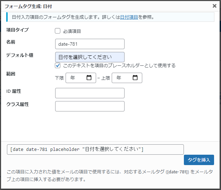Image resolution: width=221 pixels, height=190 pixels.
Task: Click the 範囲 row label
Action: pos(11,74)
